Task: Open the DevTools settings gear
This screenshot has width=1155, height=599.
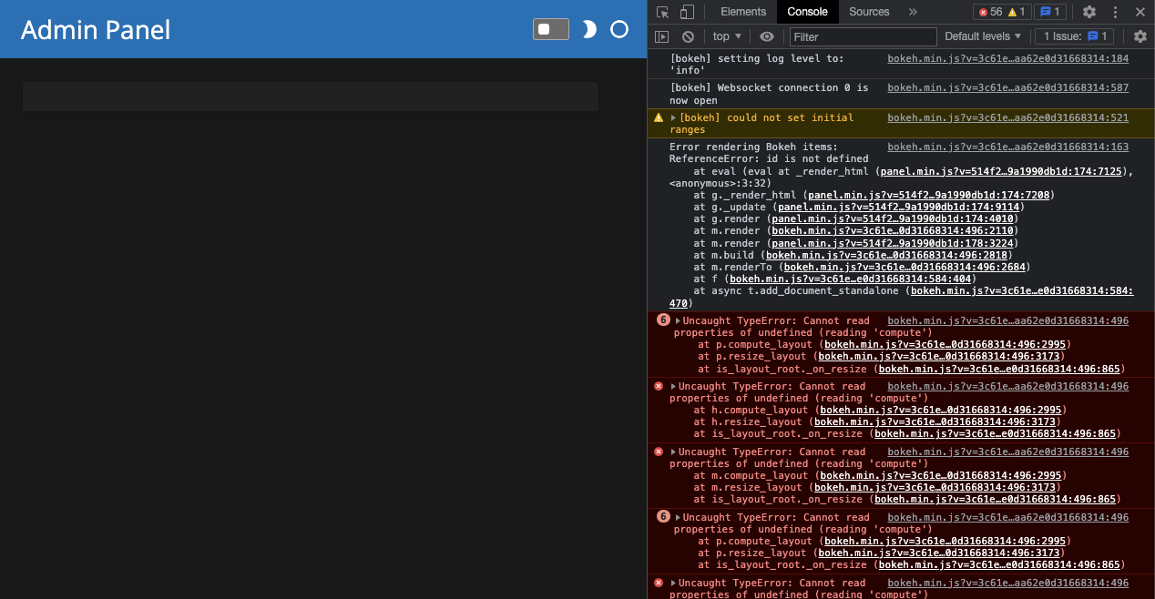Action: coord(1089,12)
